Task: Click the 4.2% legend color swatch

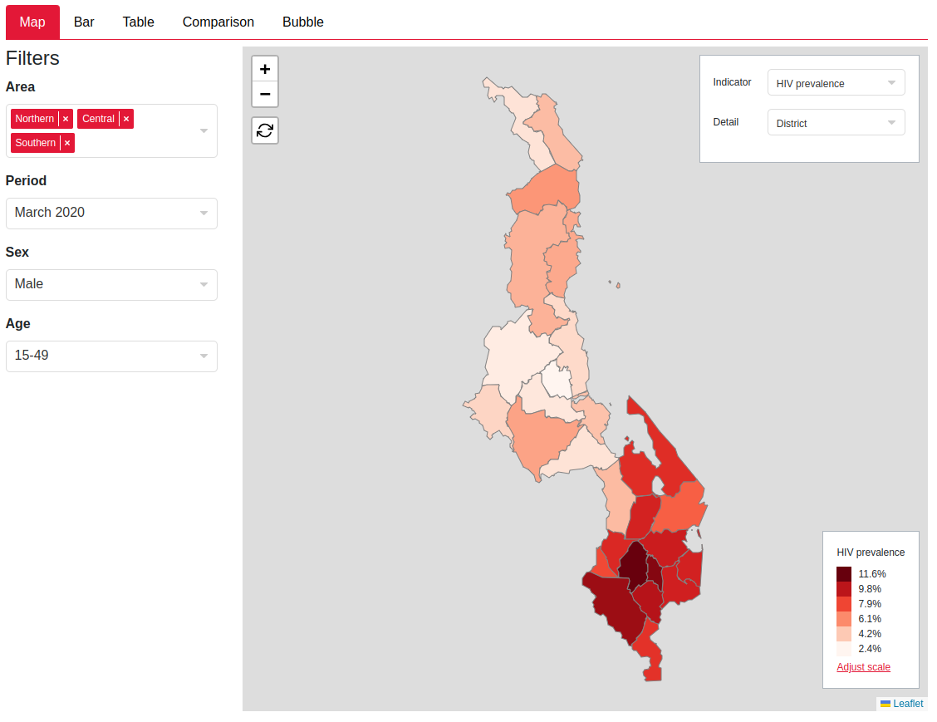Action: (844, 634)
